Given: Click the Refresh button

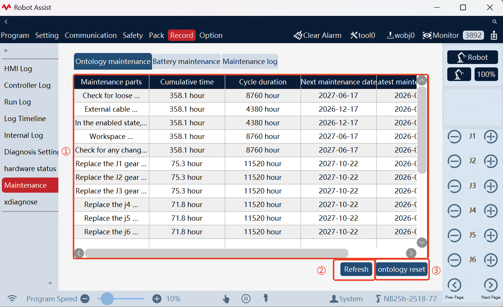Looking at the screenshot, I should coord(356,269).
